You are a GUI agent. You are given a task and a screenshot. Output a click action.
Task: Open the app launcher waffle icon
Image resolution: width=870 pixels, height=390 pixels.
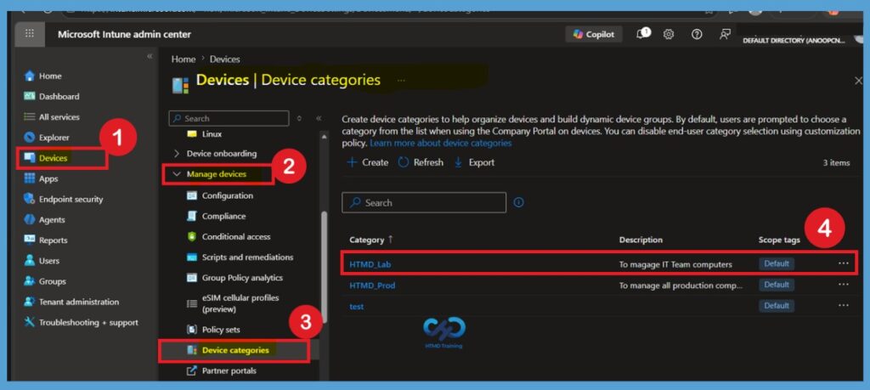point(30,34)
